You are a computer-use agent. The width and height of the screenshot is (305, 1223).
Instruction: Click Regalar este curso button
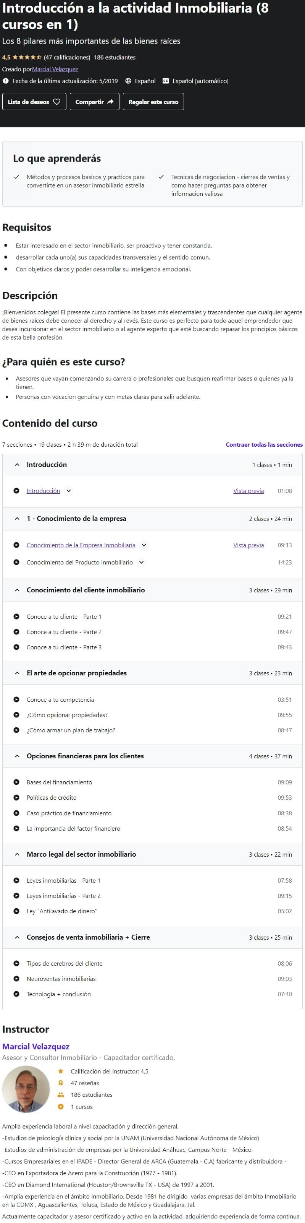point(153,102)
